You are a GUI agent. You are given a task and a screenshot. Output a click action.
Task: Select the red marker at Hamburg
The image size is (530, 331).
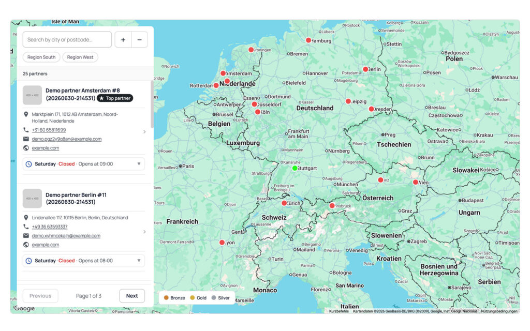click(308, 40)
